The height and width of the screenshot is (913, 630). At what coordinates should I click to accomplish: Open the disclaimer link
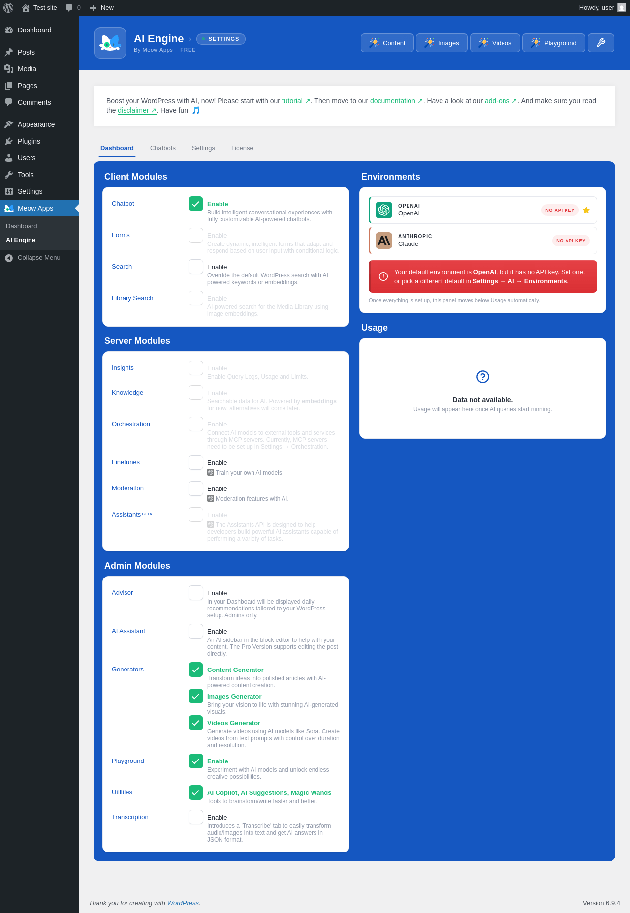(x=137, y=110)
